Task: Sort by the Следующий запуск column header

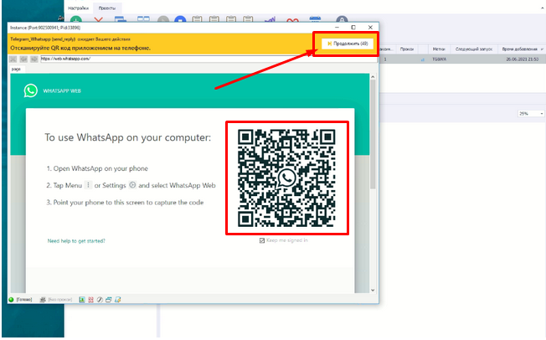Action: 474,49
